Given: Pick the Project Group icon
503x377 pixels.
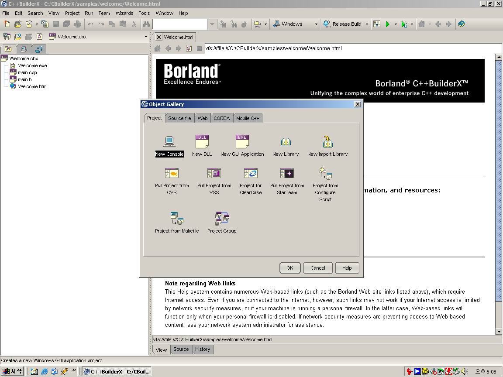Looking at the screenshot, I should 222,218.
